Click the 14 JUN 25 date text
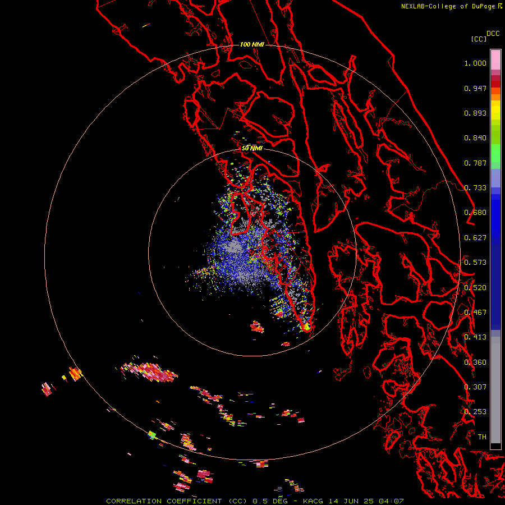The image size is (505, 505). 350,501
